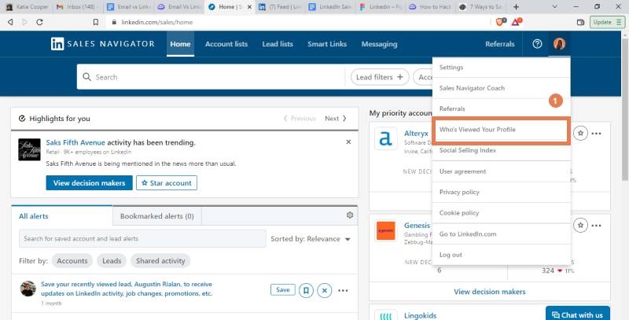Click the Update browser button

(607, 22)
